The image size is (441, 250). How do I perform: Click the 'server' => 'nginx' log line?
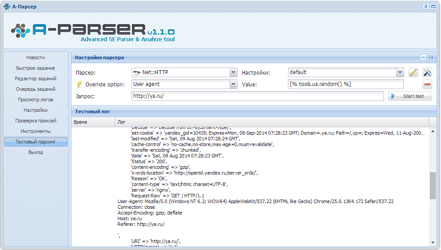click(x=151, y=190)
